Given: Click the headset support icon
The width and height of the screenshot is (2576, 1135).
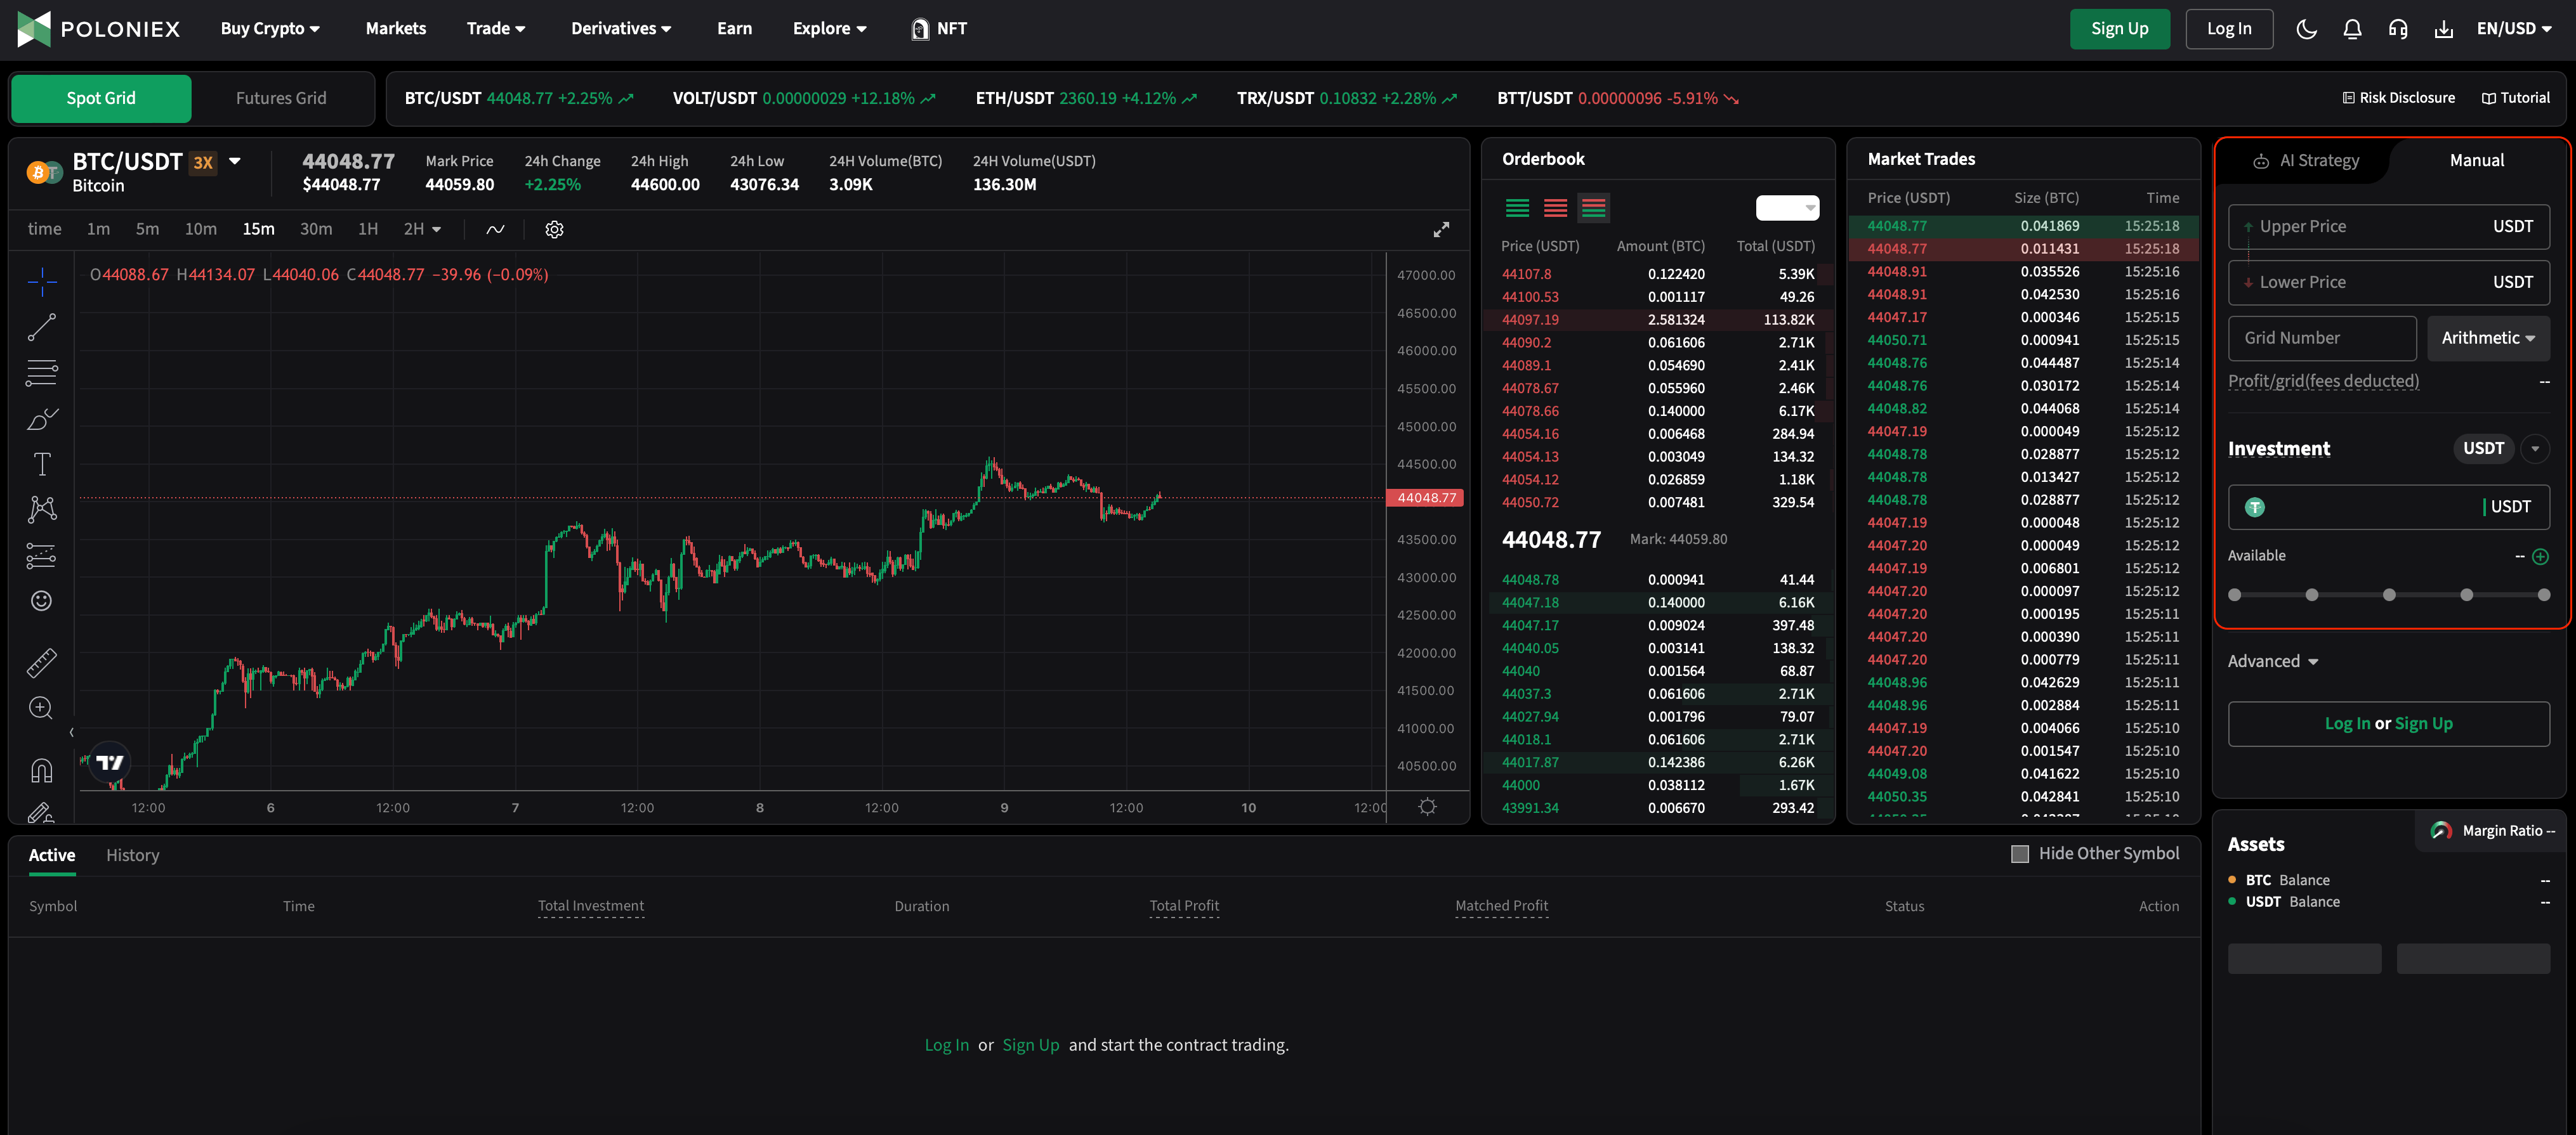Looking at the screenshot, I should point(2398,29).
